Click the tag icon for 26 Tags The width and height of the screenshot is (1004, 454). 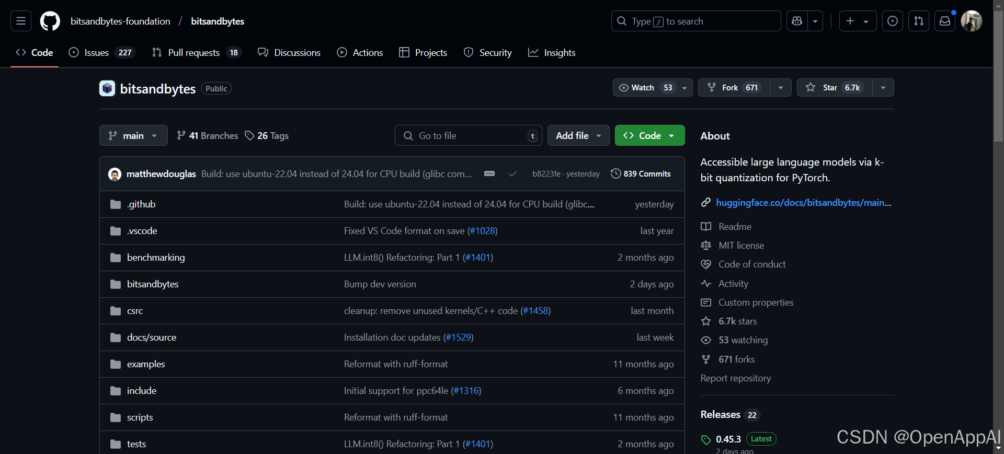click(249, 136)
